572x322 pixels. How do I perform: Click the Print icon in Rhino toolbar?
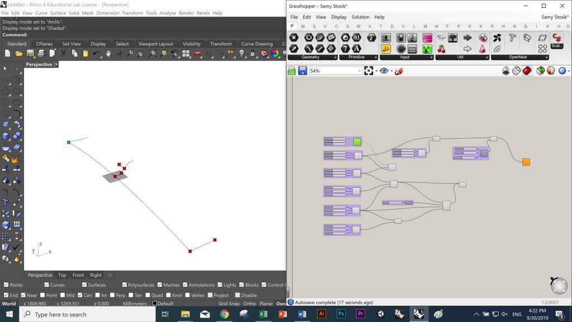tap(41, 53)
